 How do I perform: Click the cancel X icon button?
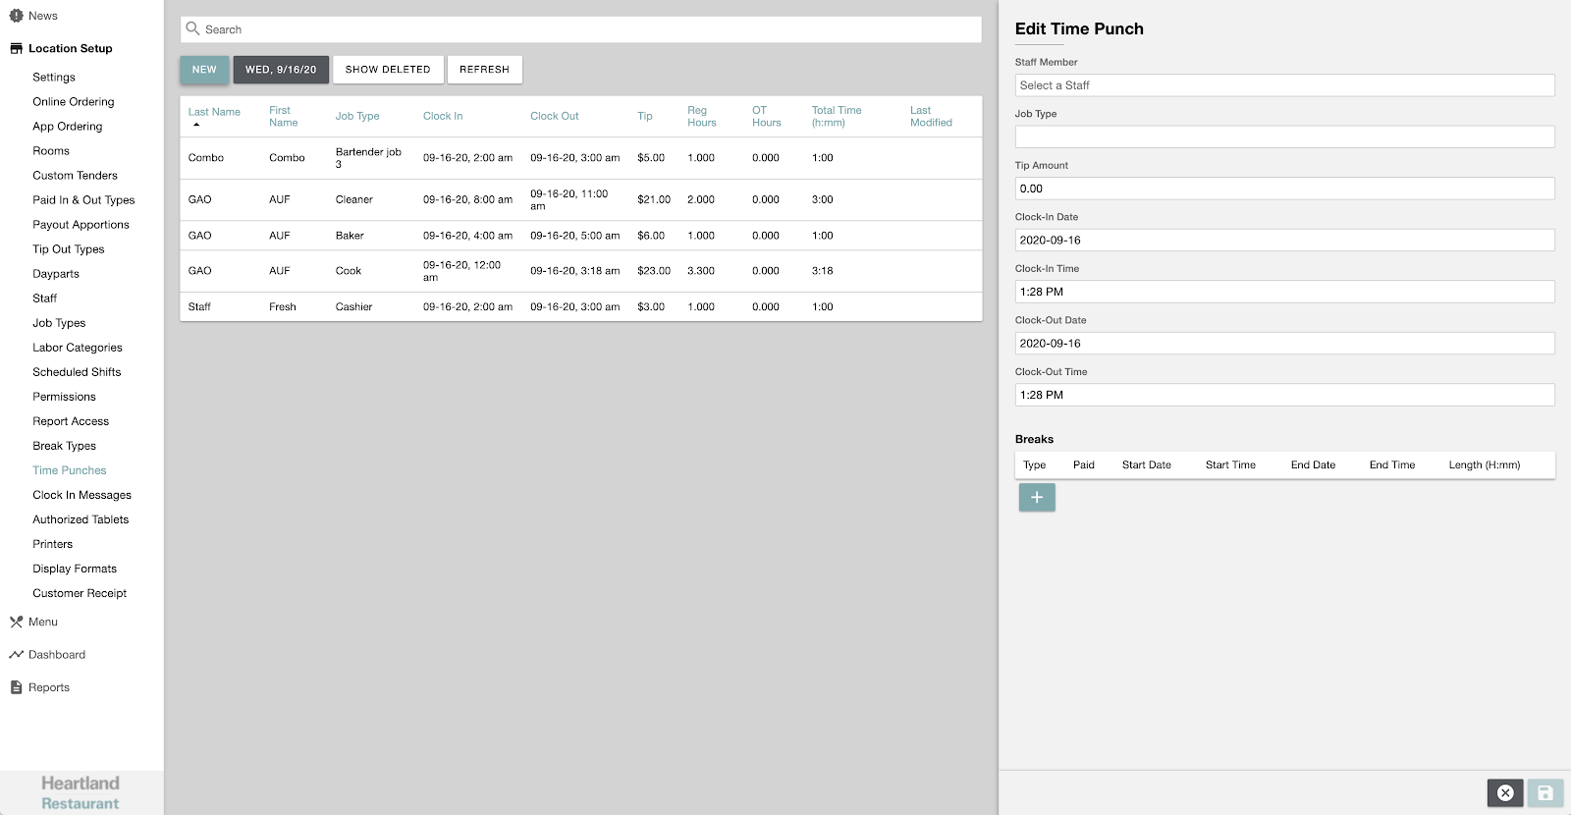click(x=1505, y=793)
